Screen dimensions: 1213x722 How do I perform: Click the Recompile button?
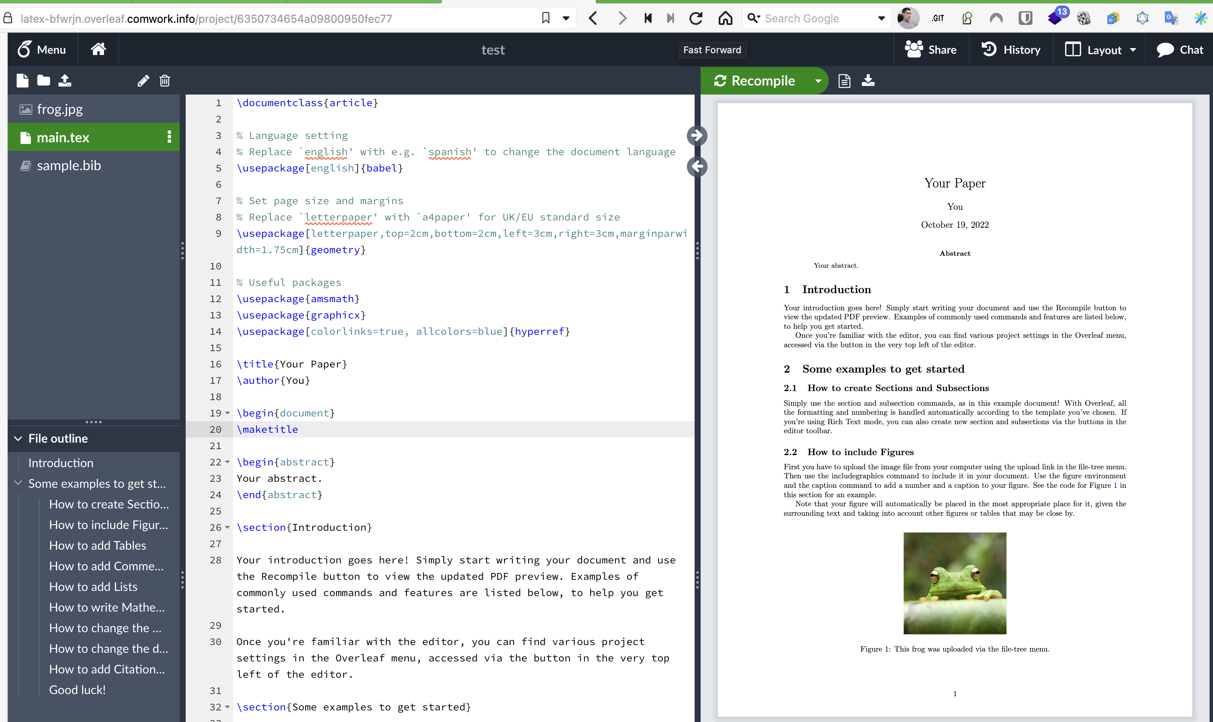pyautogui.click(x=755, y=81)
